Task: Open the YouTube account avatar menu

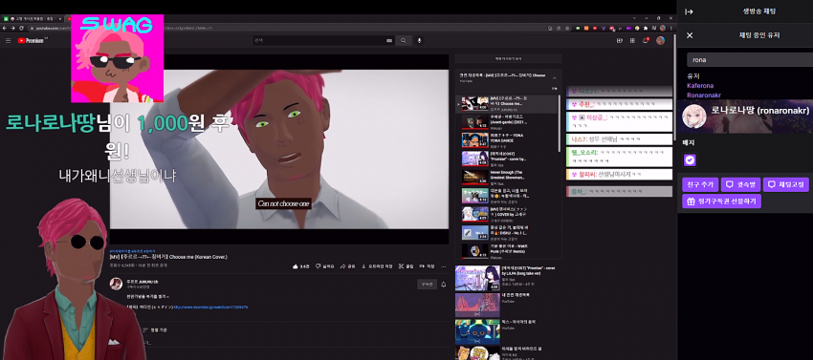Action: [x=660, y=40]
